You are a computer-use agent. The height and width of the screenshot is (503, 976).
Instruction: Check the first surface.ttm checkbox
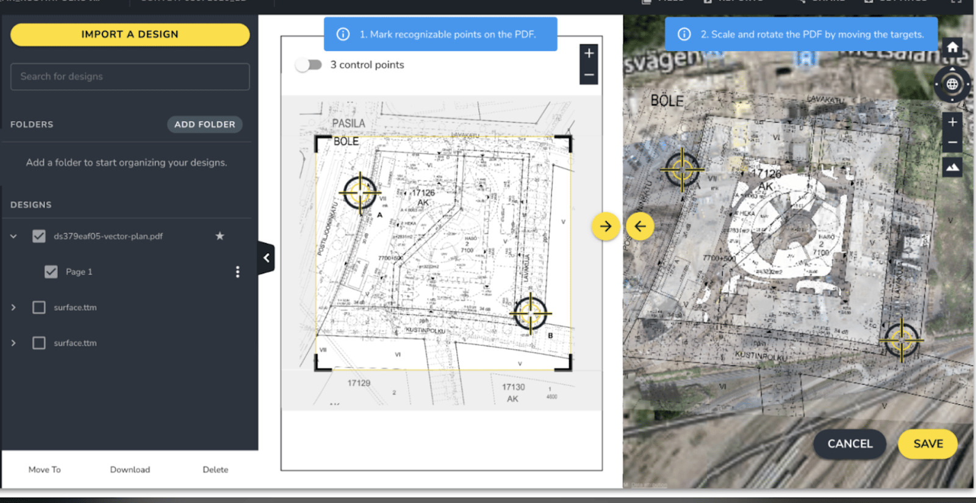tap(39, 307)
